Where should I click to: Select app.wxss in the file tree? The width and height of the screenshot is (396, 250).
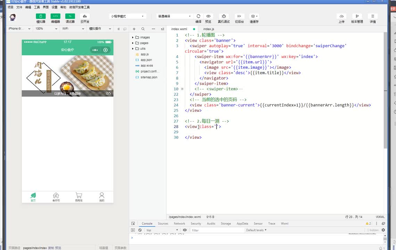click(147, 65)
